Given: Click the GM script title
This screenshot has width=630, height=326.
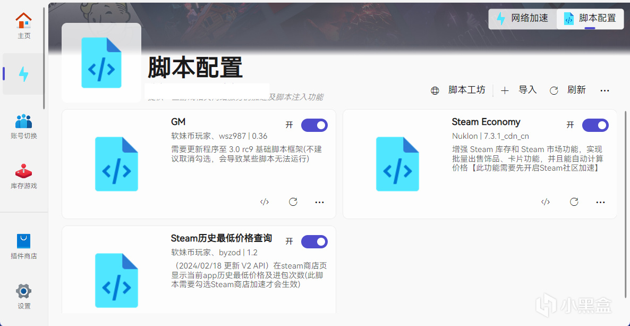Looking at the screenshot, I should tap(178, 122).
